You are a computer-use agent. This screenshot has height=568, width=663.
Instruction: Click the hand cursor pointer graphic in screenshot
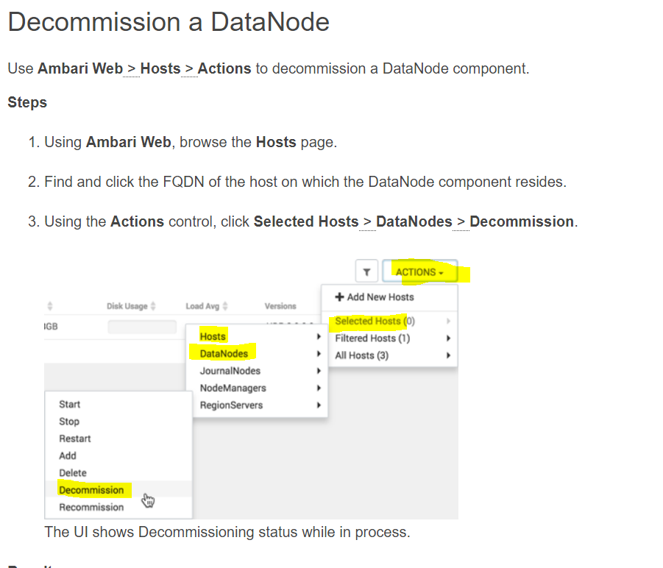[147, 499]
